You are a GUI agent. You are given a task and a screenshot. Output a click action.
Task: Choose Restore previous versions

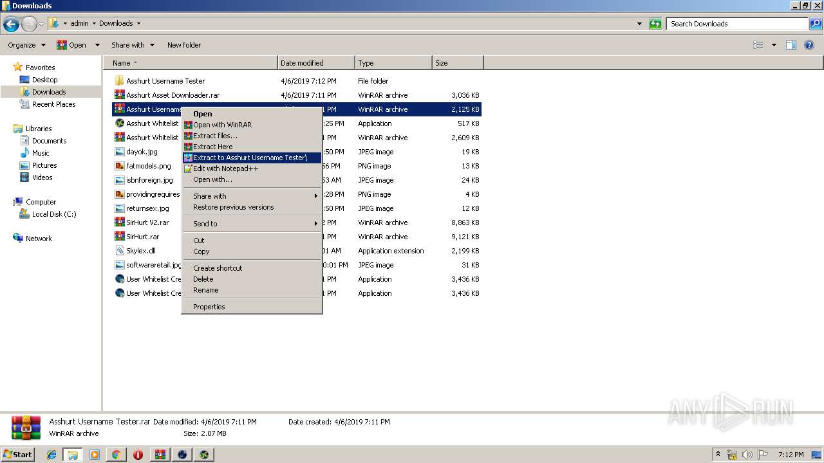[252, 207]
